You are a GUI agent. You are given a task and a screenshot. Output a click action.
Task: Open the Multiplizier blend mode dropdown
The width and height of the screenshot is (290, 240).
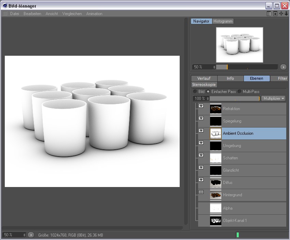click(273, 98)
